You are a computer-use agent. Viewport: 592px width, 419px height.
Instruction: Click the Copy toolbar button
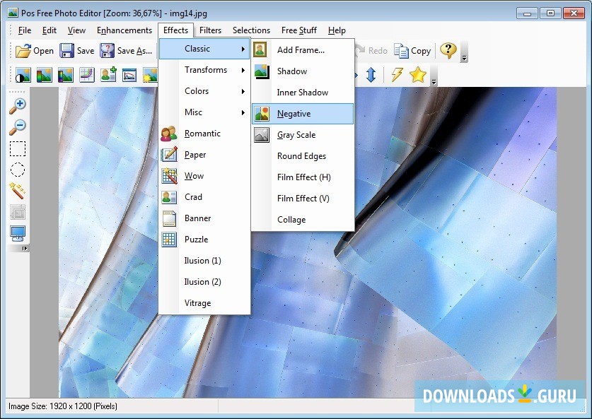tap(412, 51)
